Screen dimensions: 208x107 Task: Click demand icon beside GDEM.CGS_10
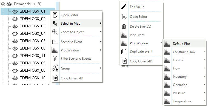coord(15,78)
